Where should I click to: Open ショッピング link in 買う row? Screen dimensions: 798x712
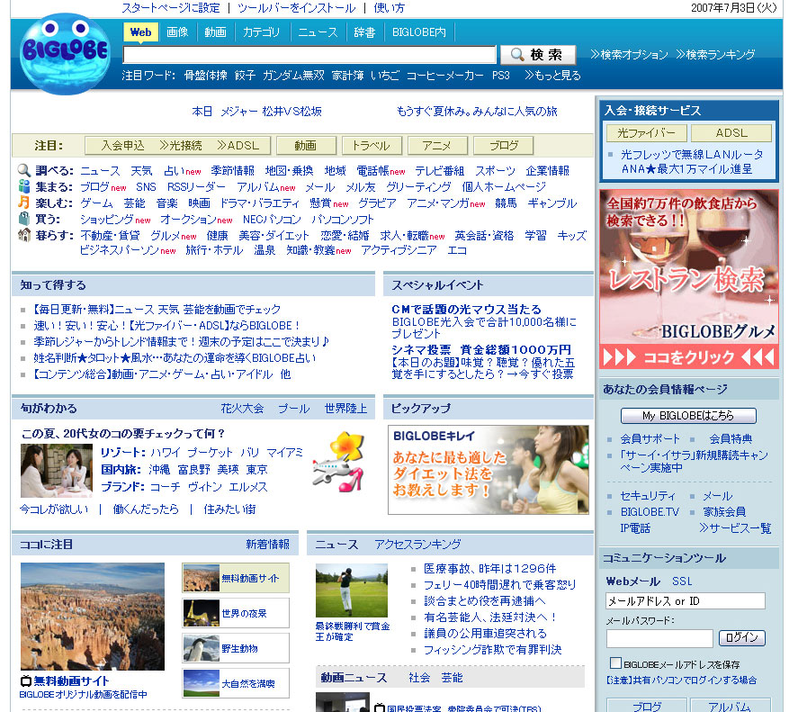click(105, 219)
